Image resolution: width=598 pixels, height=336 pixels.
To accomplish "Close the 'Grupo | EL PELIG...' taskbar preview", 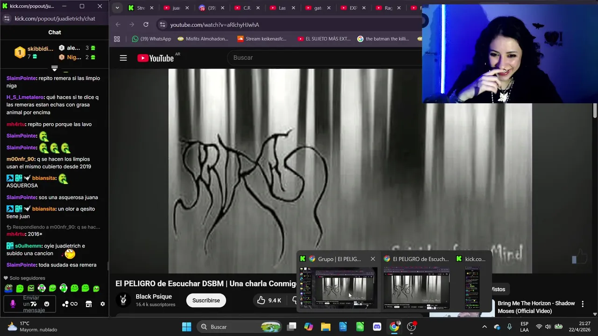I will (x=373, y=259).
